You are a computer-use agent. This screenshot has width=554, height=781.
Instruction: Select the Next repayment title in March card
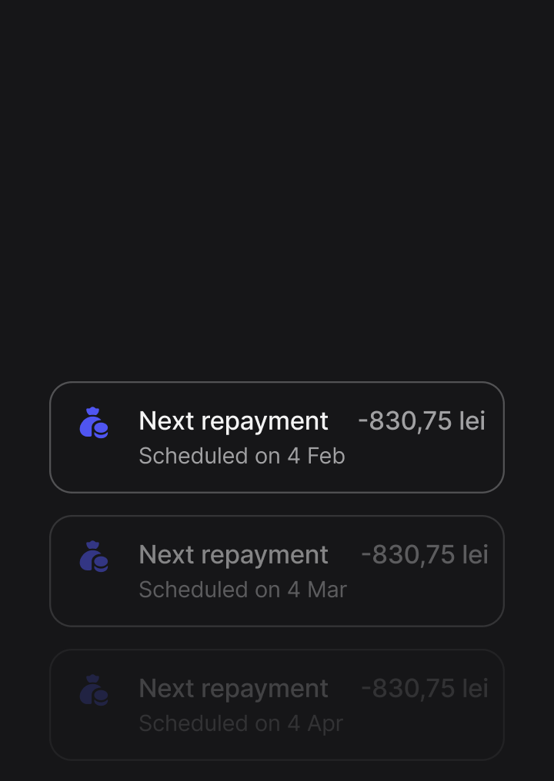pyautogui.click(x=233, y=555)
